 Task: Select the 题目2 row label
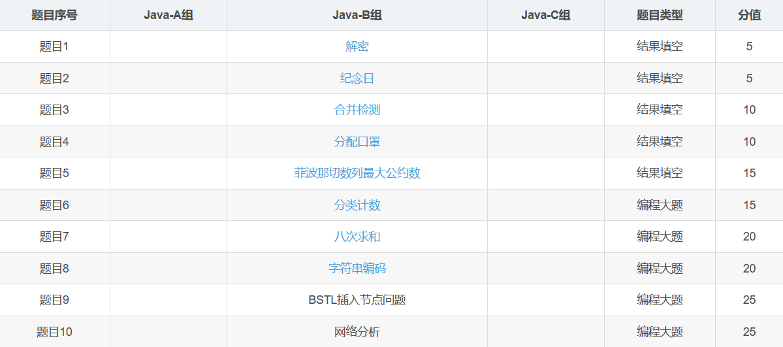[54, 78]
